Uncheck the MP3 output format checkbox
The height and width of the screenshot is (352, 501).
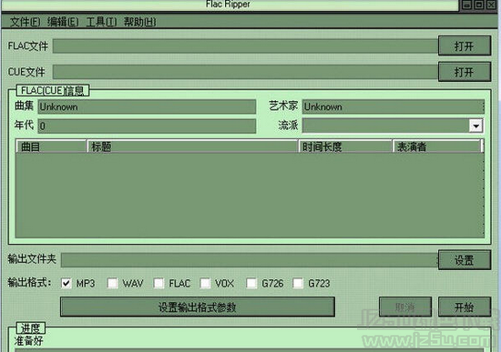point(66,283)
